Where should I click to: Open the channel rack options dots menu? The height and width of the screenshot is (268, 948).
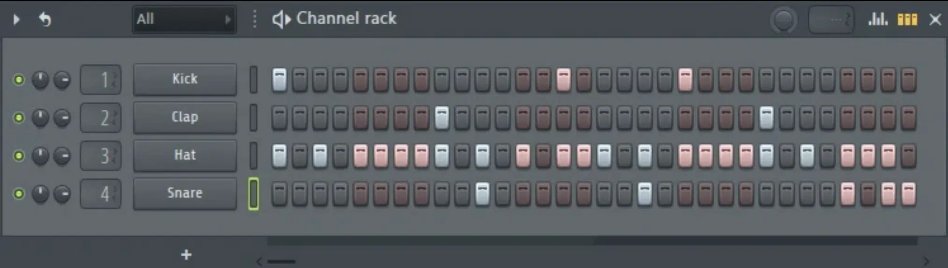click(x=255, y=19)
